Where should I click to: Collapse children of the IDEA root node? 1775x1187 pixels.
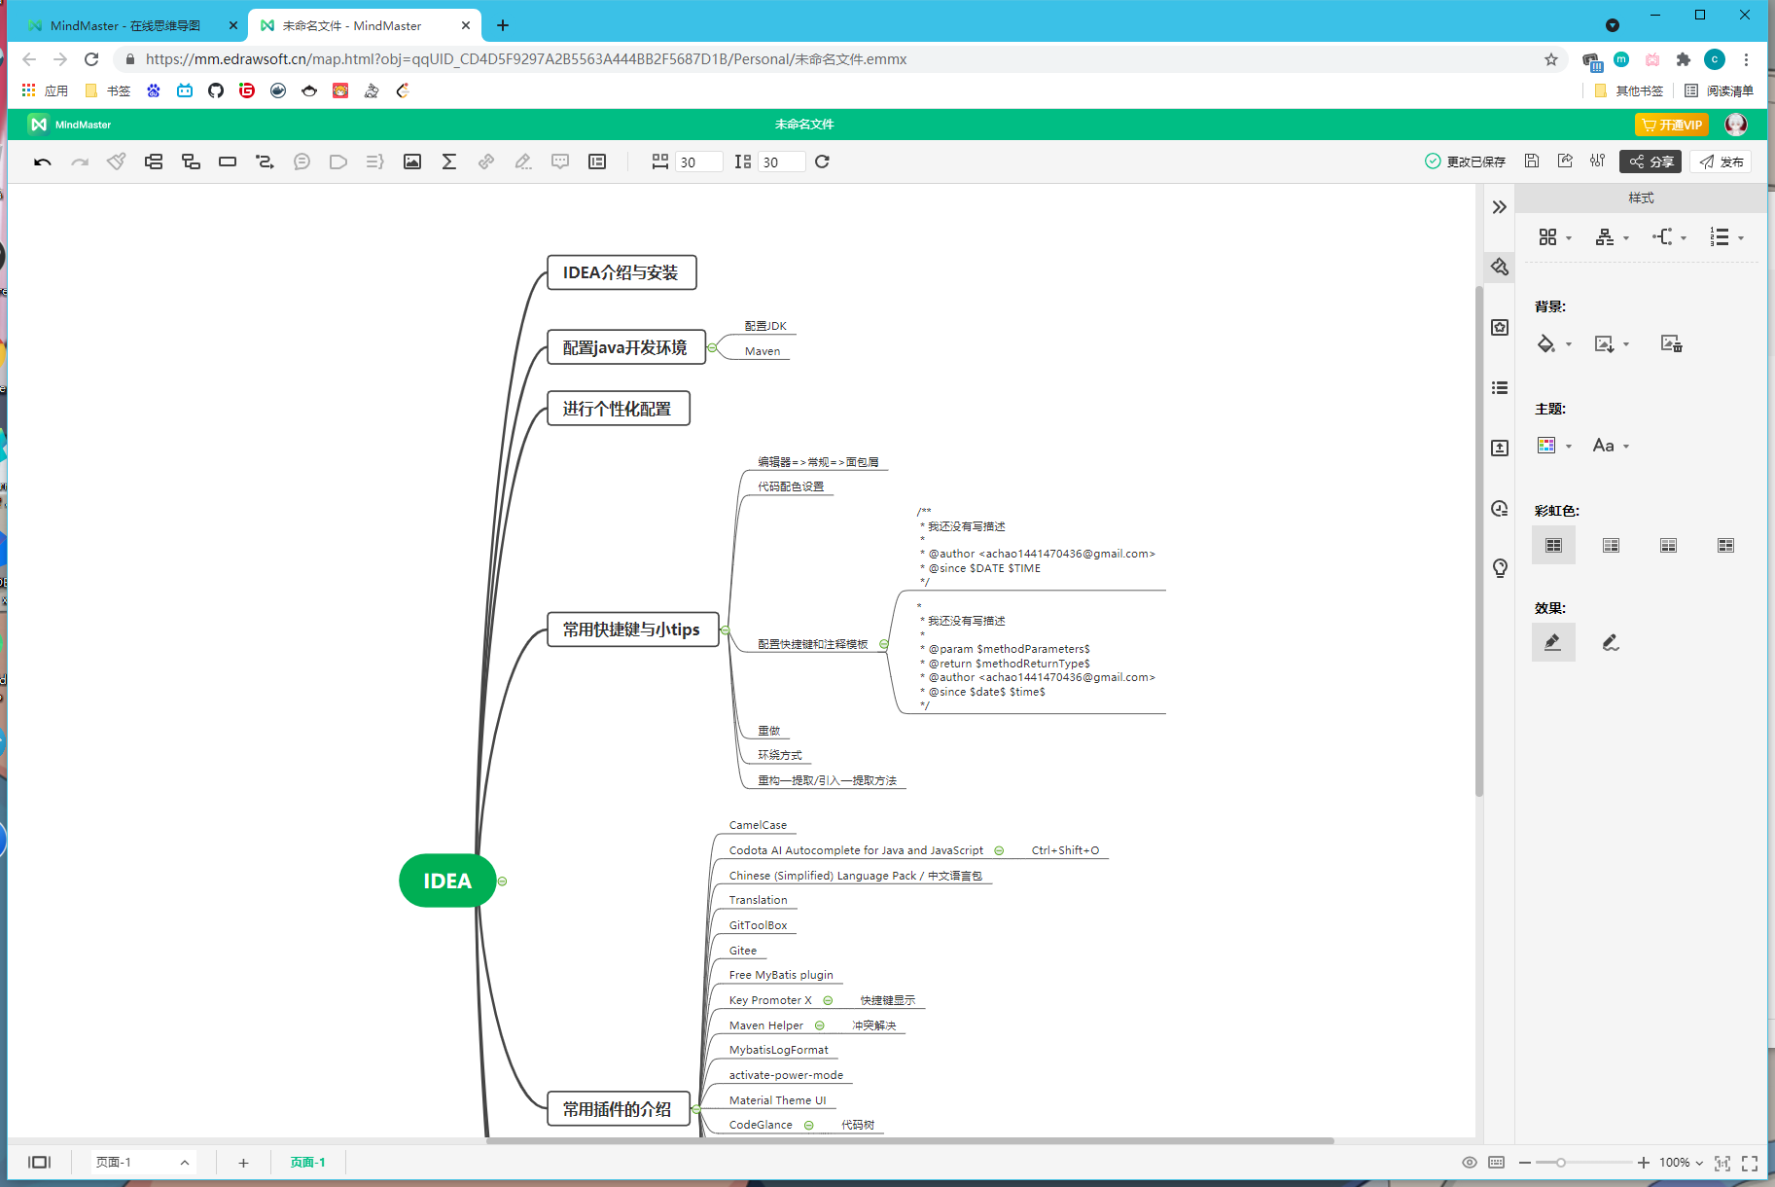coord(503,881)
